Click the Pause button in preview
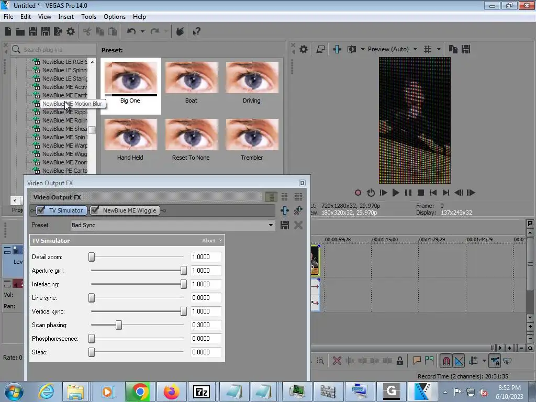Viewport: 536px width, 402px height. (408, 193)
